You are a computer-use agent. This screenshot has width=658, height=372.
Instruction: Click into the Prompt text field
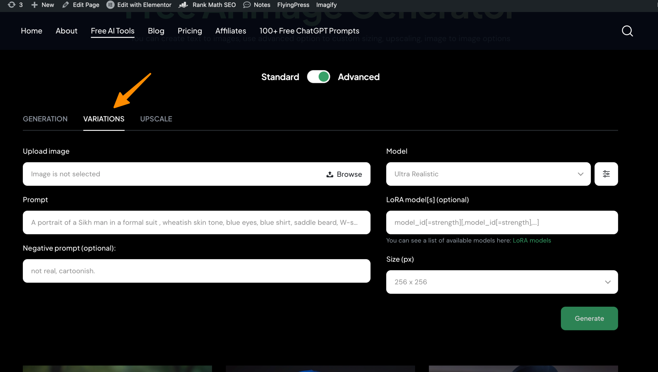pos(196,222)
